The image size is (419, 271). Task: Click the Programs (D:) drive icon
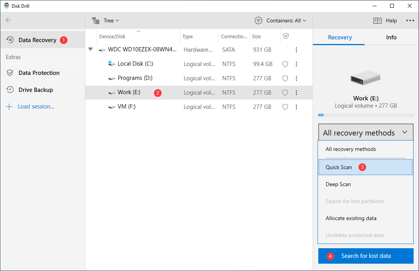112,78
